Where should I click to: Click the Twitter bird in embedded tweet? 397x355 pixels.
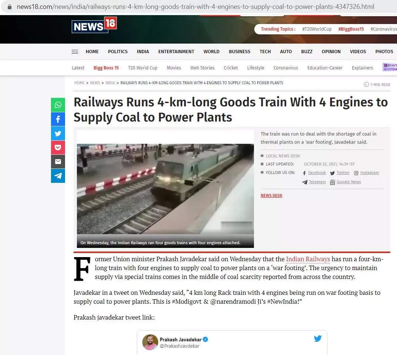click(x=318, y=338)
